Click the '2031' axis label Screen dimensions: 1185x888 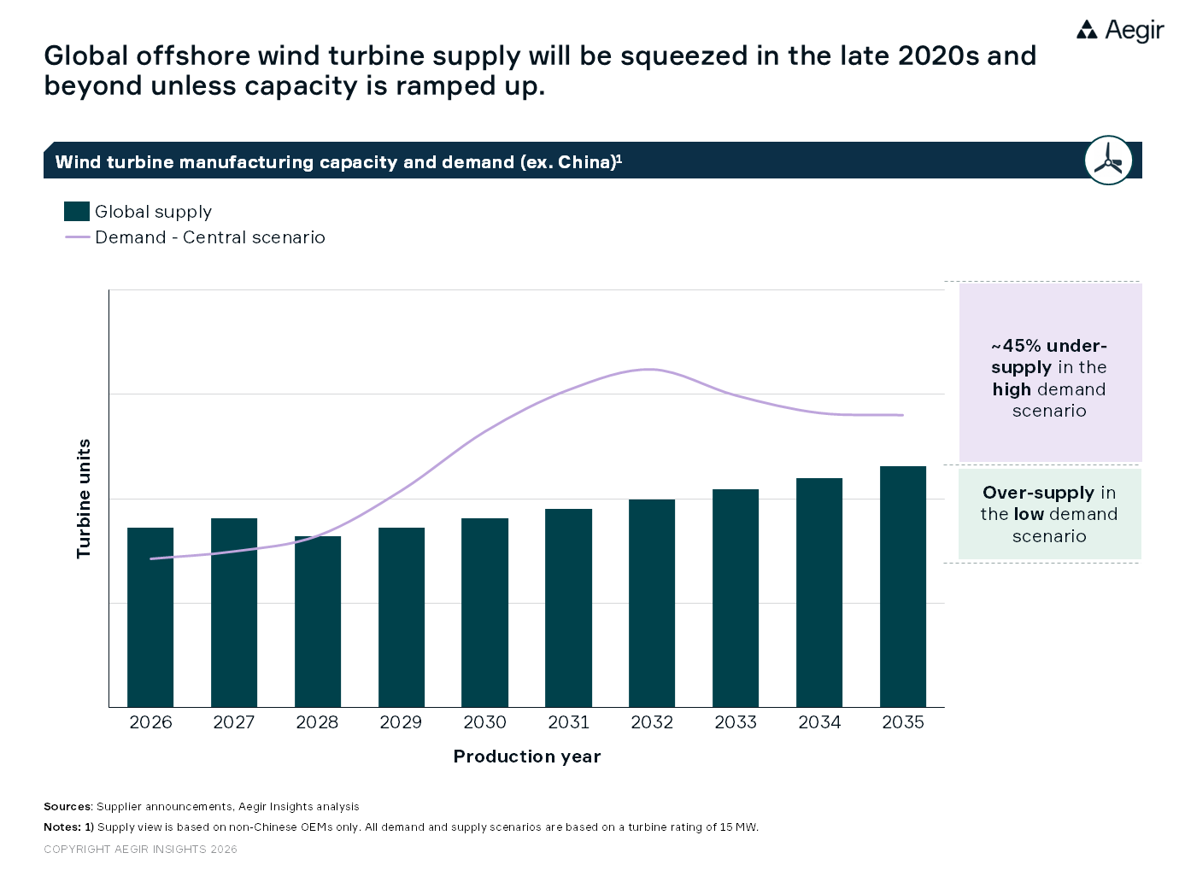[569, 722]
